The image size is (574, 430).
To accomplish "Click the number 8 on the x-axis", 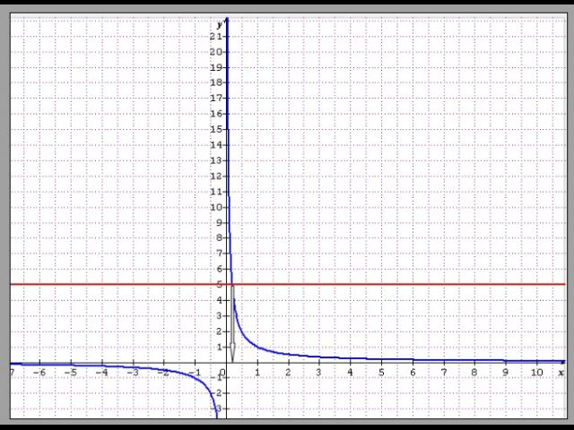I will [474, 372].
